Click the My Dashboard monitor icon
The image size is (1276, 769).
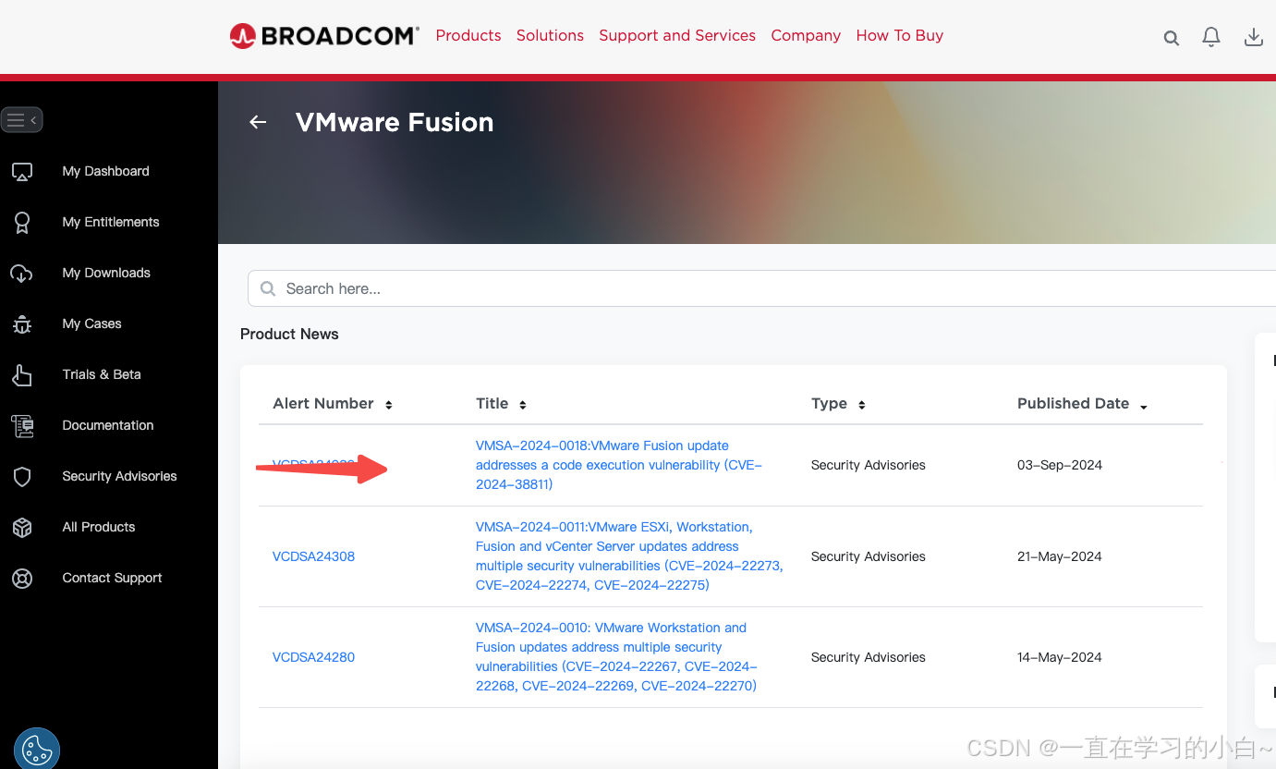[22, 172]
